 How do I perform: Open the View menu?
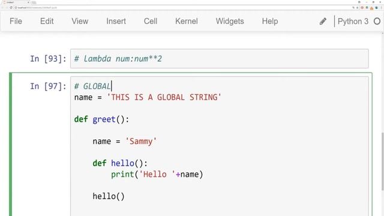(x=80, y=22)
